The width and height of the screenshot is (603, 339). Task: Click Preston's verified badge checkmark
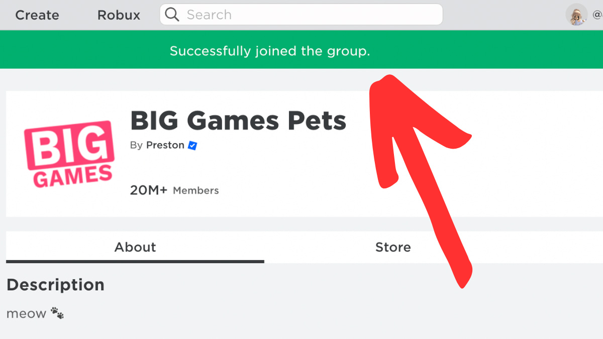click(192, 145)
